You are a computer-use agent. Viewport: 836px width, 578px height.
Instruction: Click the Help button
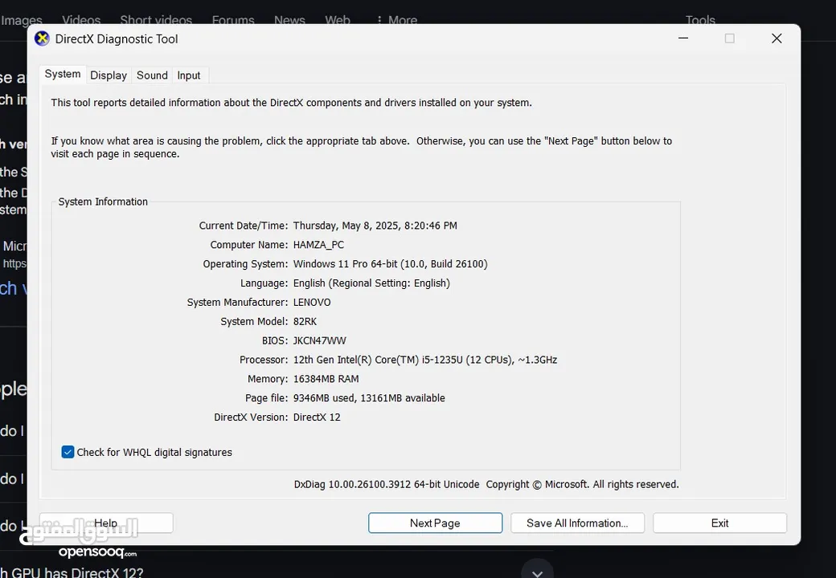106,523
